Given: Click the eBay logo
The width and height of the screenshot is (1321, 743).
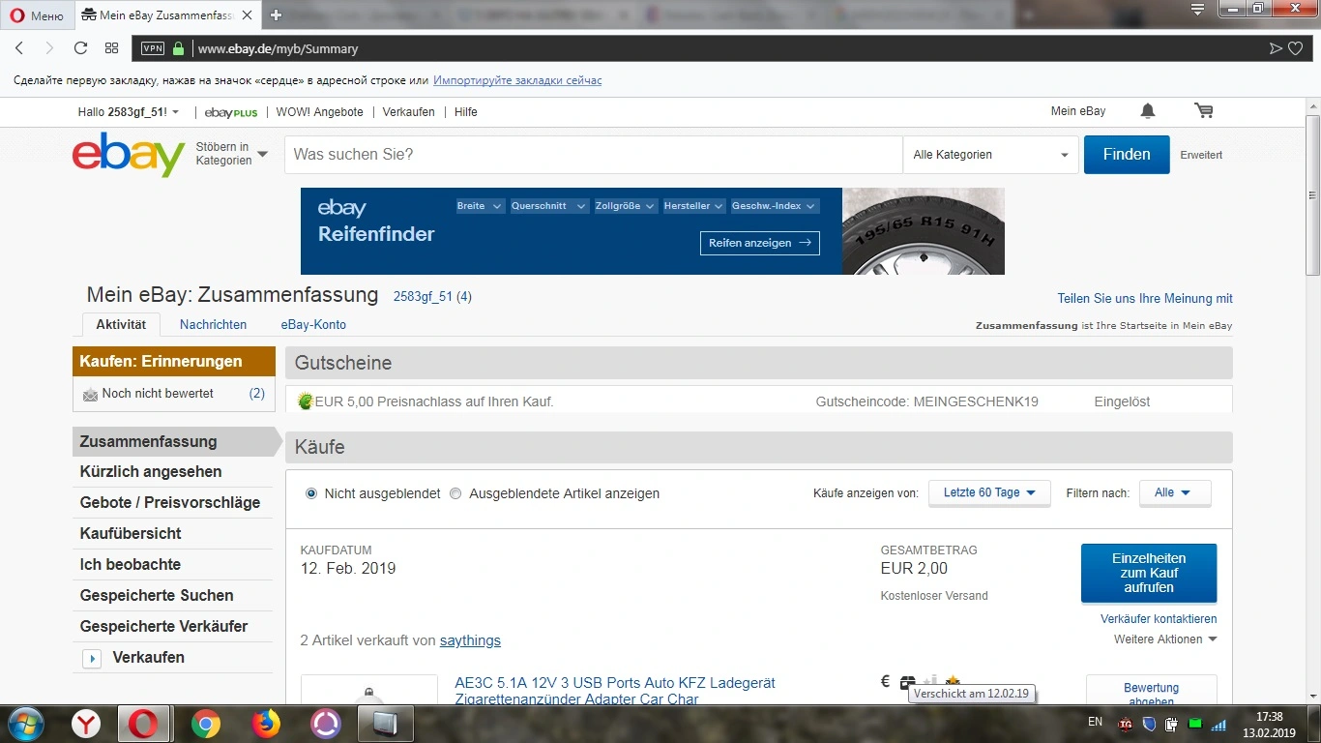Looking at the screenshot, I should point(129,155).
